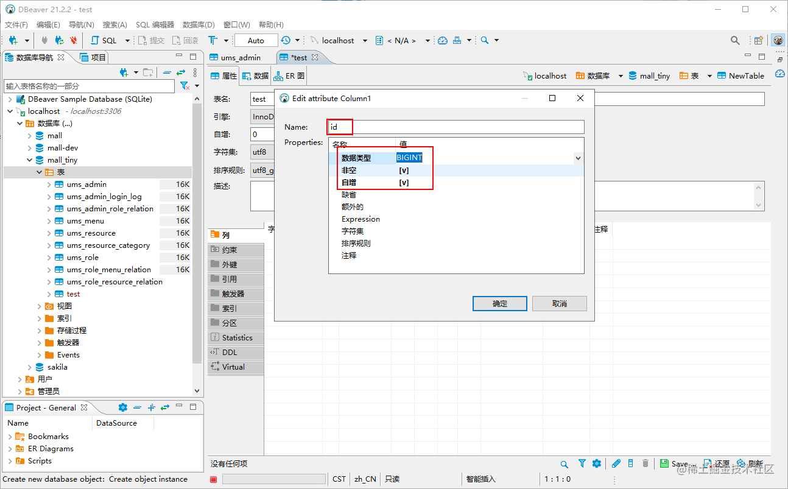Click the New Connection plug icon in main toolbar
This screenshot has width=788, height=489.
click(13, 40)
